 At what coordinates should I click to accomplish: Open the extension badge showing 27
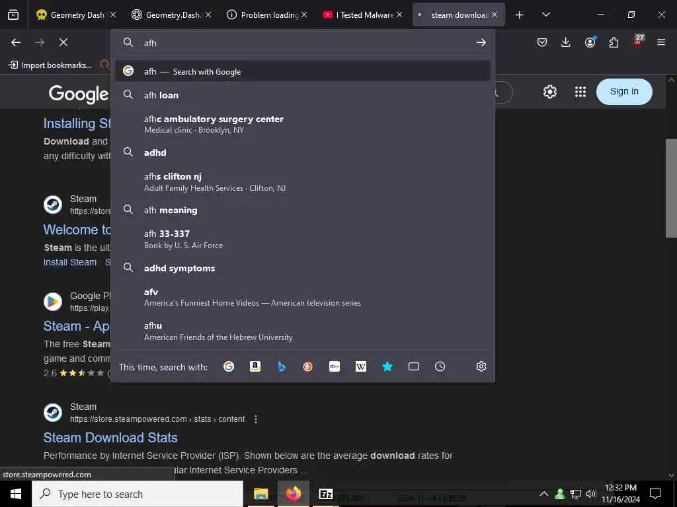click(638, 42)
